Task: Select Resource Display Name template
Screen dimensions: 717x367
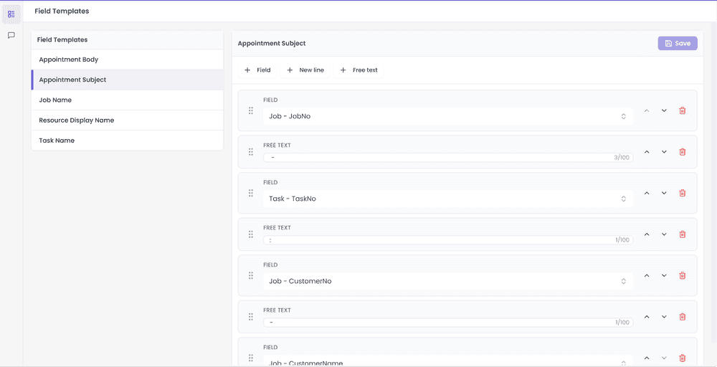Action: point(127,120)
